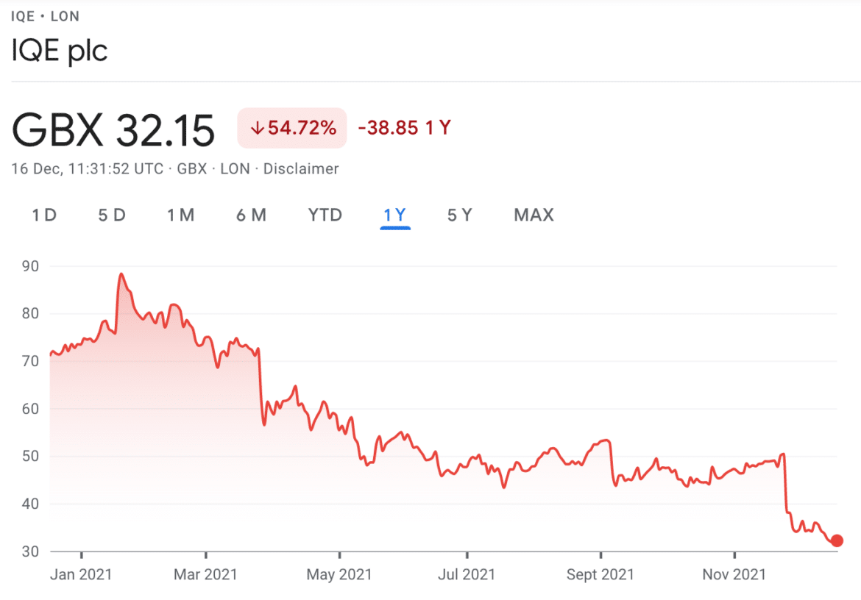
Task: Select the 1M chart view
Action: (x=181, y=215)
